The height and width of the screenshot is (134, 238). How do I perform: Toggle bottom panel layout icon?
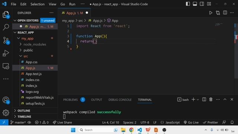195,4
